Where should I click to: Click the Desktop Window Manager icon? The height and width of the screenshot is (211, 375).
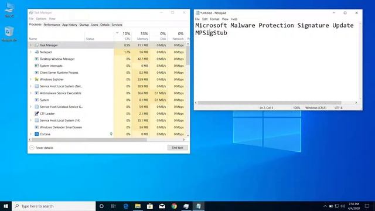coord(36,59)
